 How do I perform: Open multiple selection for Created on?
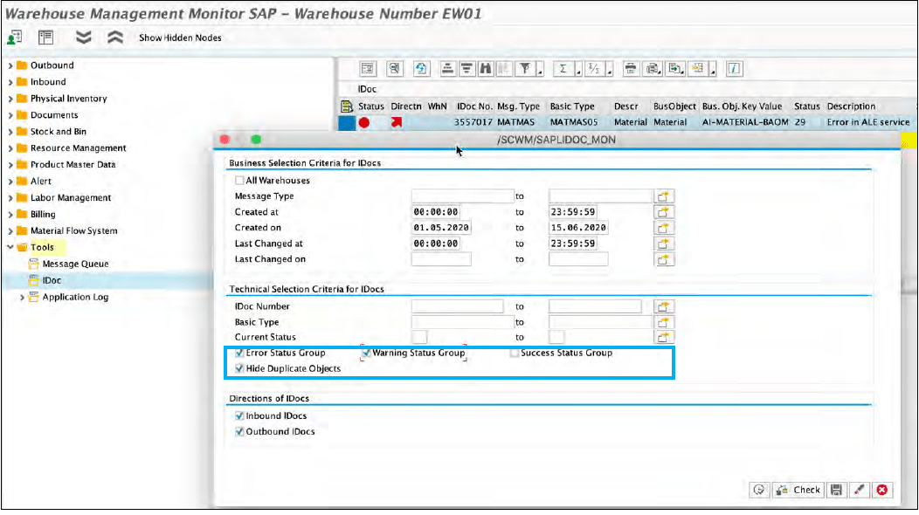point(663,228)
